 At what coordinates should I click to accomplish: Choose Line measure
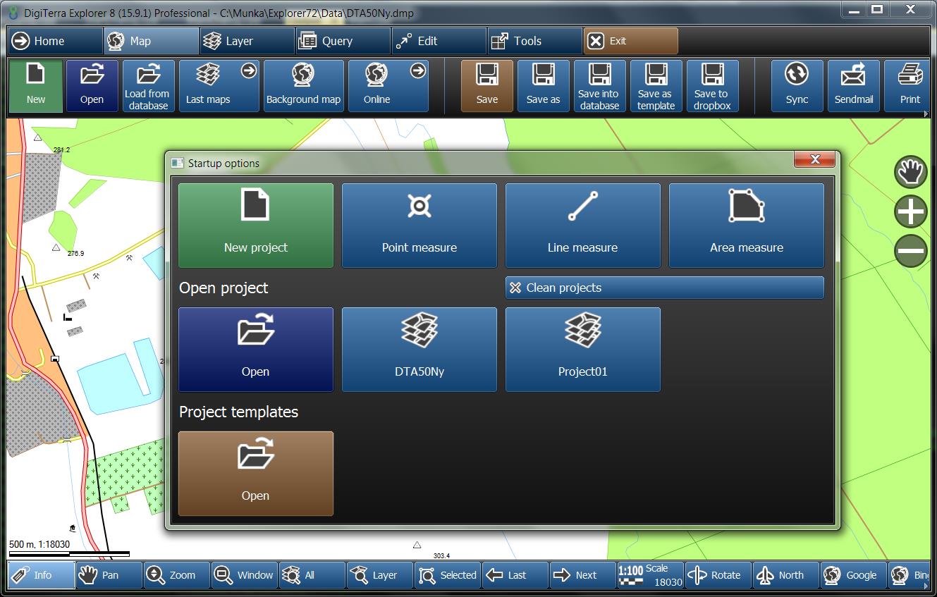pos(583,226)
